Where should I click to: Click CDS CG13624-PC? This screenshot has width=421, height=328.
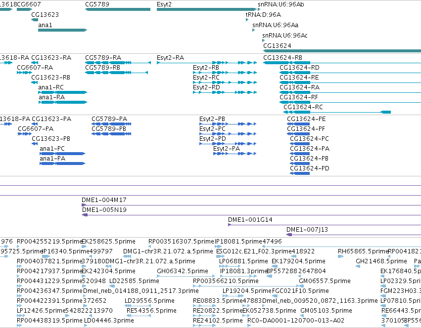pos(309,139)
